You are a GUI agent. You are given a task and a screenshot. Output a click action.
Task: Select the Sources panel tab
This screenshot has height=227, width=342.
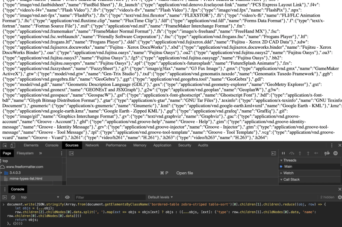coord(72,145)
